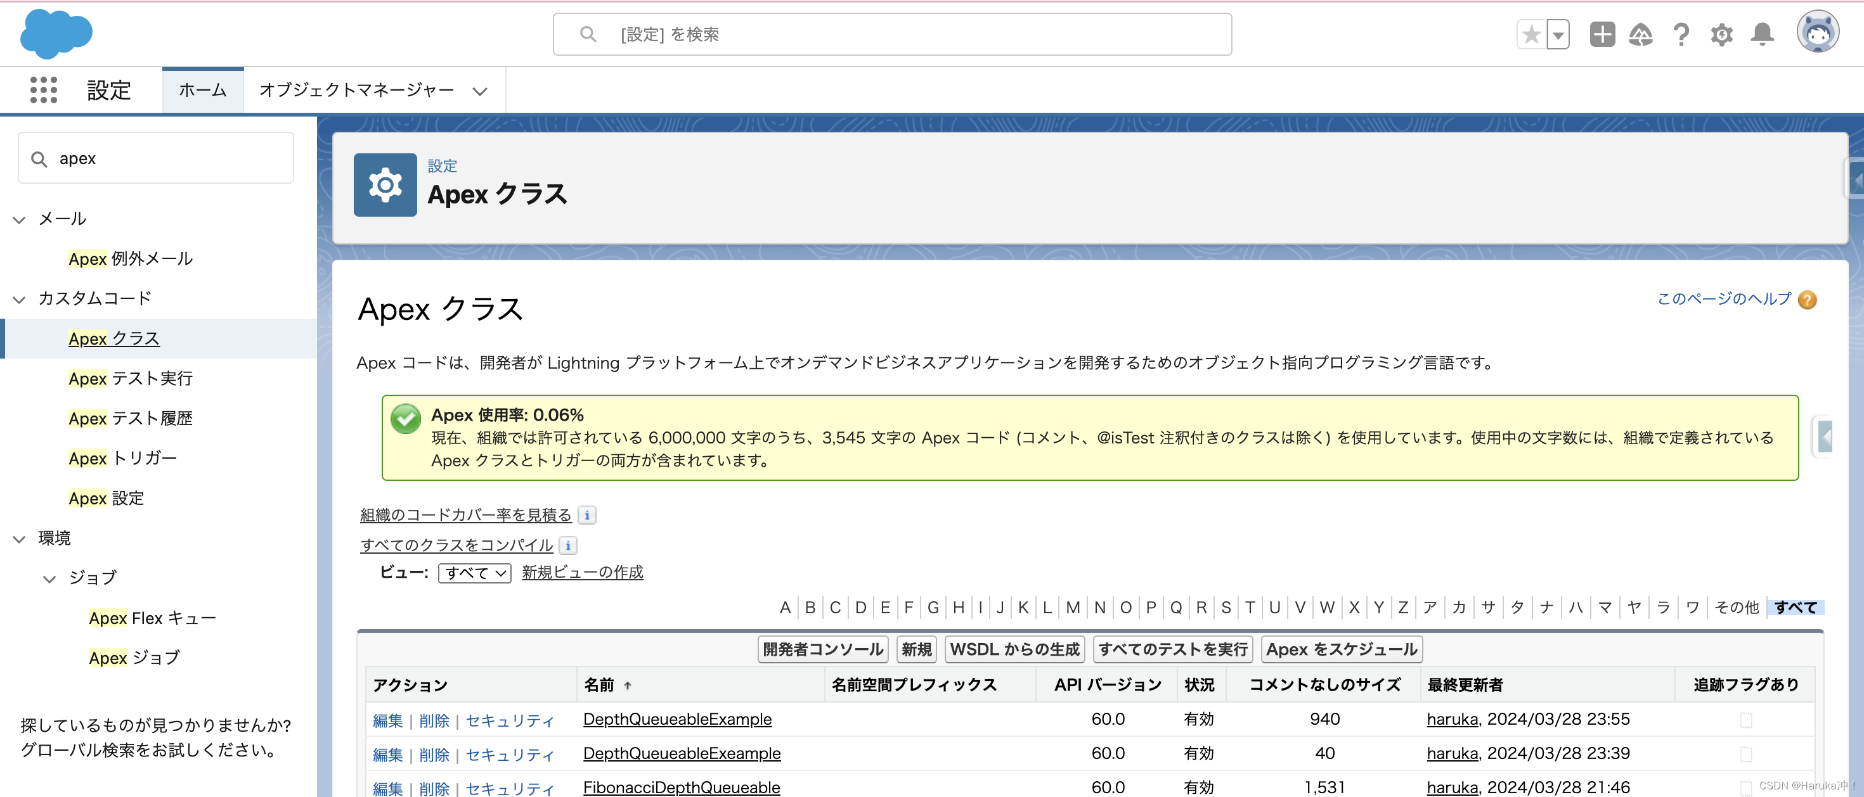Image resolution: width=1864 pixels, height=797 pixels.
Task: Open the notifications bell icon
Action: point(1762,35)
